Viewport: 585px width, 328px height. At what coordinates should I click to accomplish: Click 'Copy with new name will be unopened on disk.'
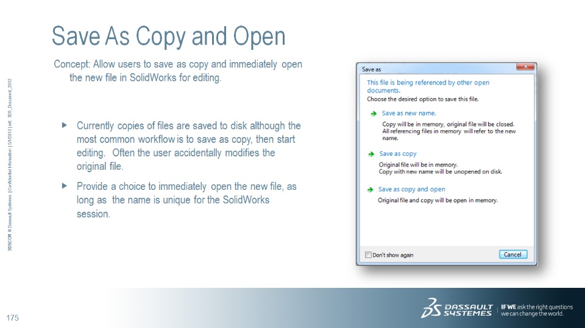click(x=441, y=172)
